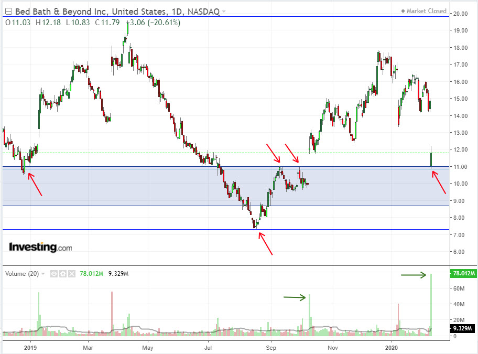
Task: Remove the Volume indicator with its X icon
Action: tap(72, 274)
